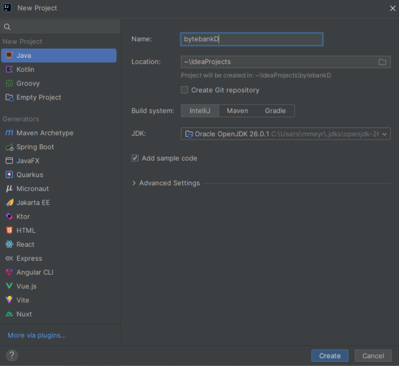Click the project type search field
Viewport: 399px width, 366px height.
click(60, 27)
